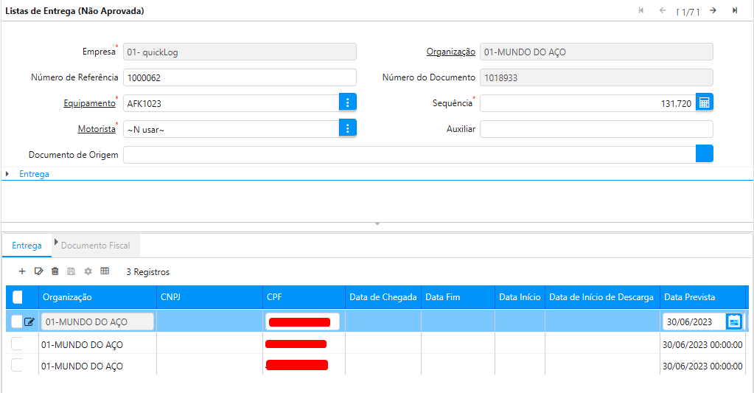Image resolution: width=754 pixels, height=393 pixels.
Task: Click the add new record plus icon
Action: tap(22, 271)
